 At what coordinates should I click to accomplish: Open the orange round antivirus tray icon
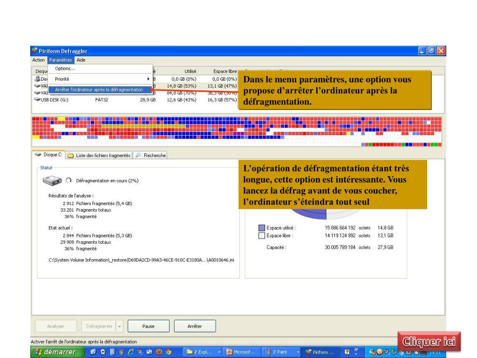click(379, 352)
